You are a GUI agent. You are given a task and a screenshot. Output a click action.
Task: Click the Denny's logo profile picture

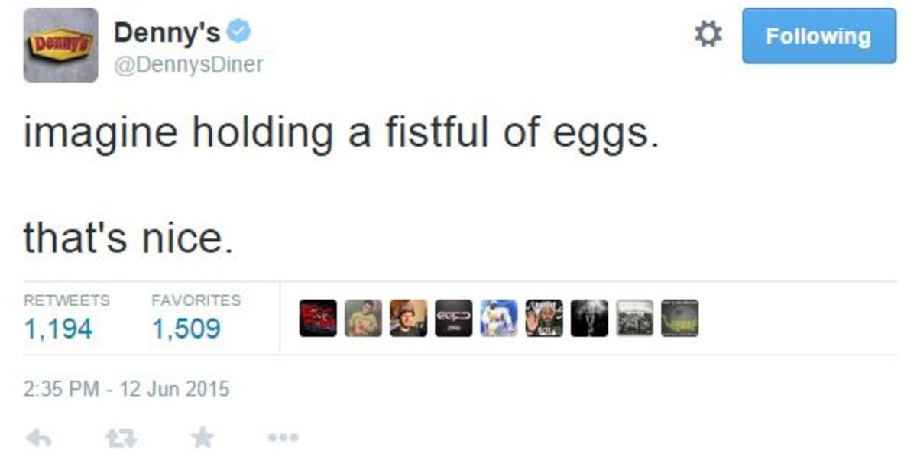tap(60, 45)
